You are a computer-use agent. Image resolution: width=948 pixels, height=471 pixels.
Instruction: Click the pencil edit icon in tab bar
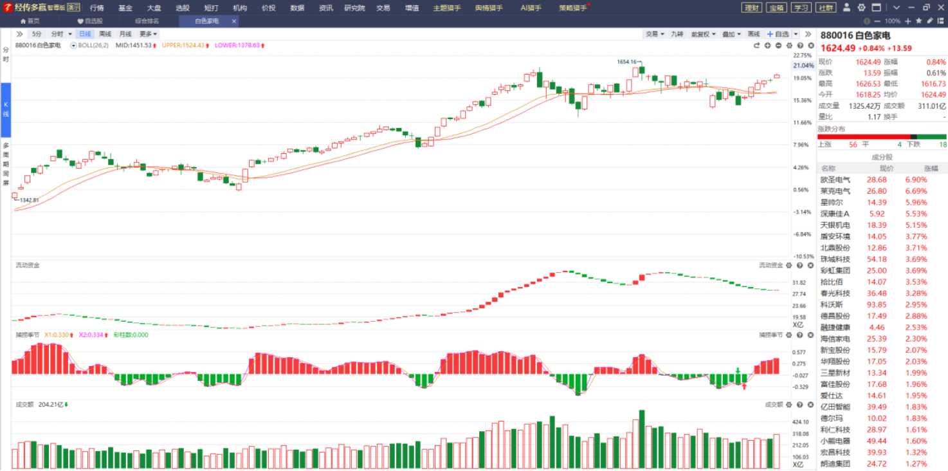(930, 21)
